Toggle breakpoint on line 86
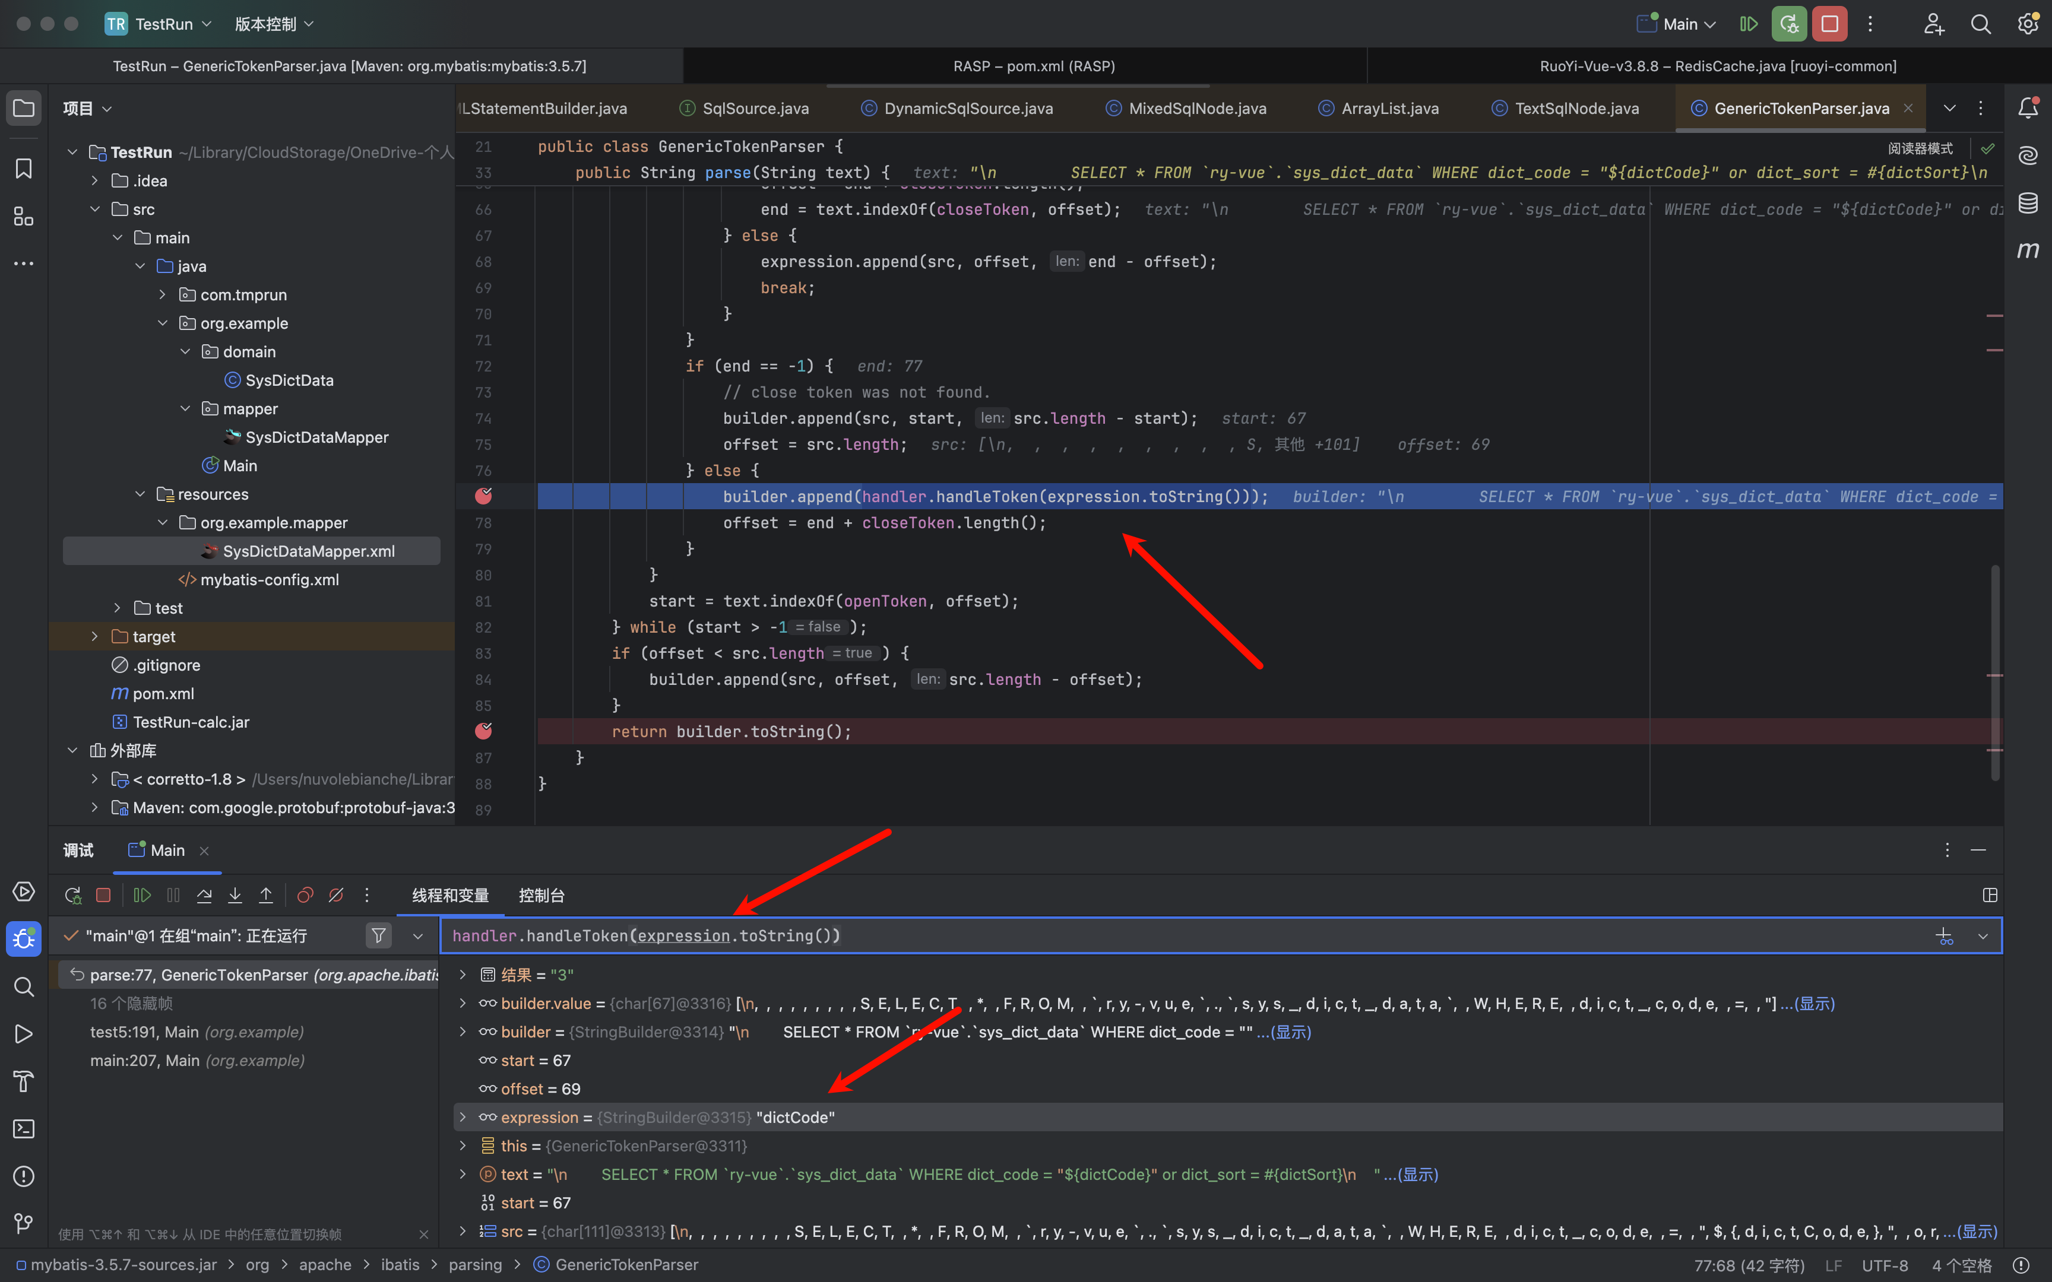This screenshot has width=2052, height=1282. tap(483, 731)
